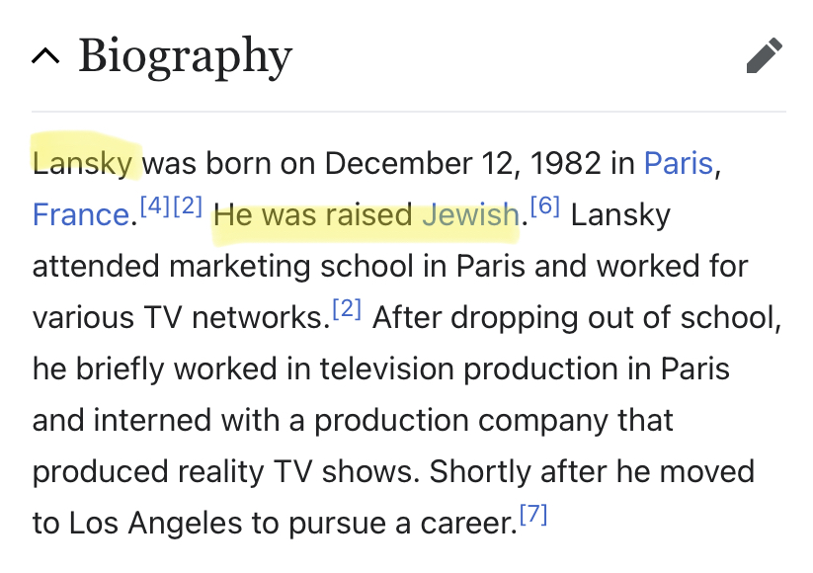Click the highlighted word Lansky
813x573 pixels.
82,163
